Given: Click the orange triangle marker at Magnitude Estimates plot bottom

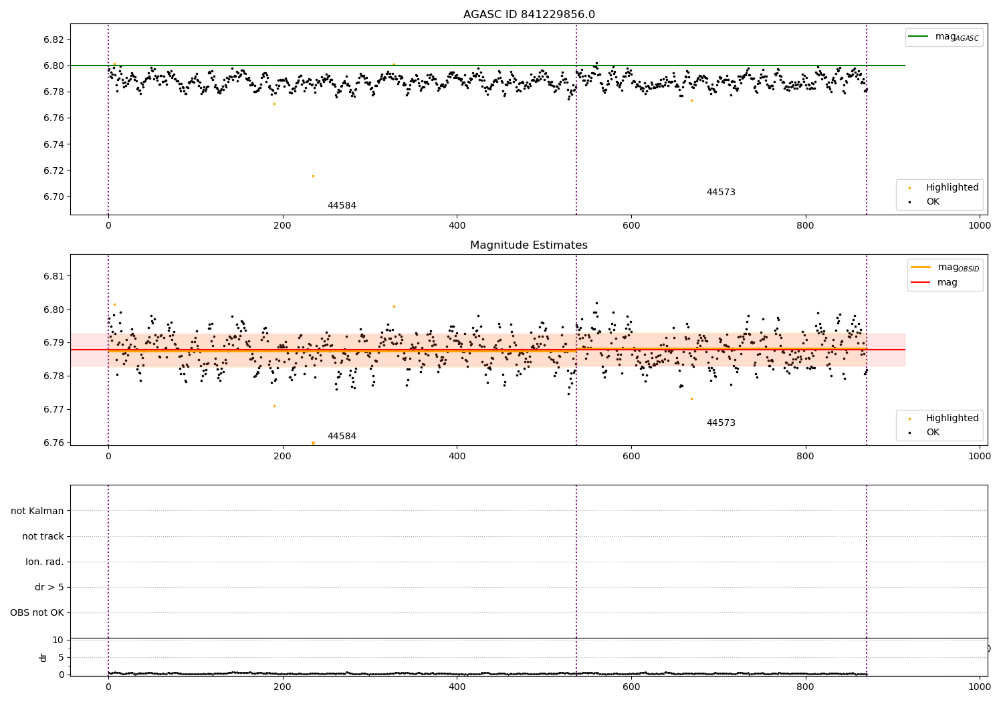Looking at the screenshot, I should [x=313, y=443].
